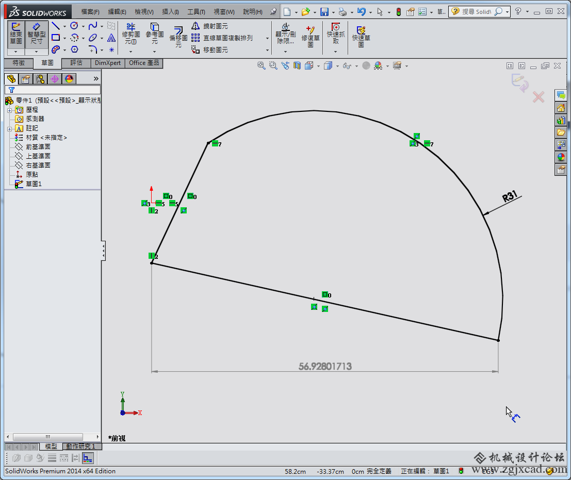
Task: Click Zoom to Fit icon
Action: (x=261, y=65)
